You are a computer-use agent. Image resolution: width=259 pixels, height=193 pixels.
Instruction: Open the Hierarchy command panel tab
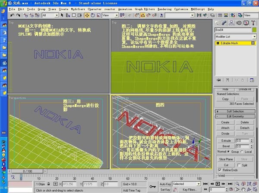[231, 23]
